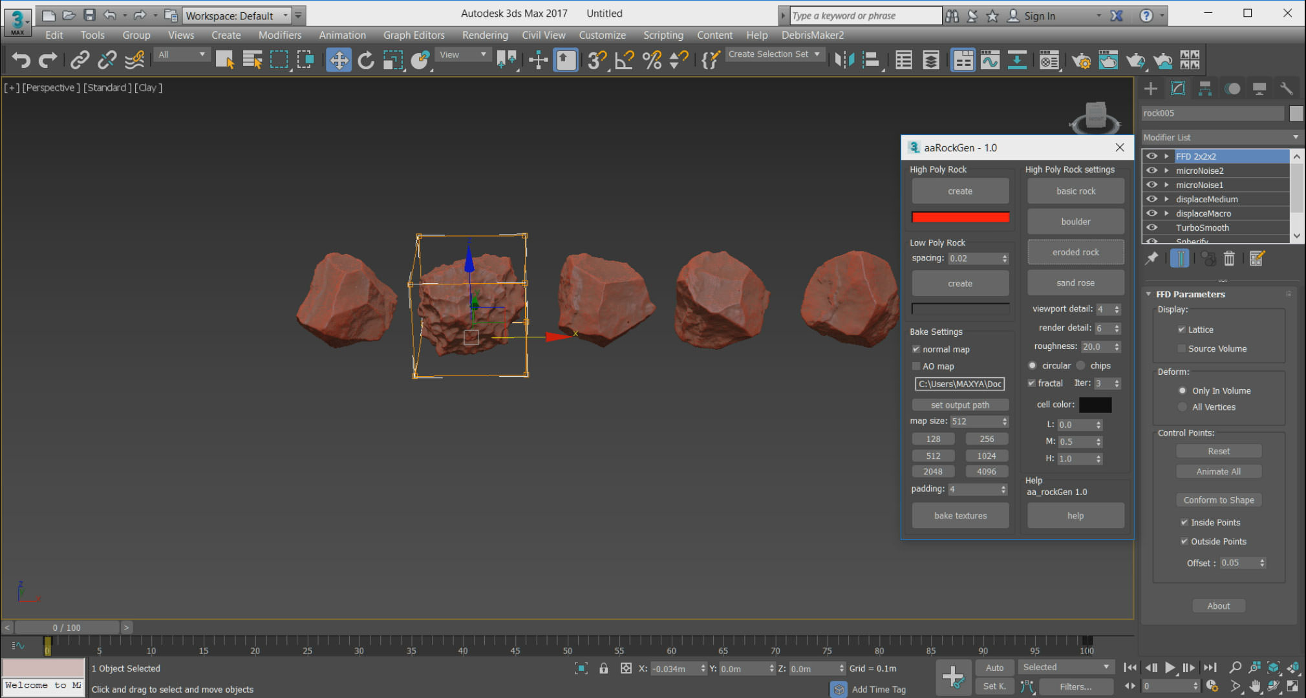Activate Select and Move tool
Screen dimensions: 1306x698
pyautogui.click(x=339, y=61)
